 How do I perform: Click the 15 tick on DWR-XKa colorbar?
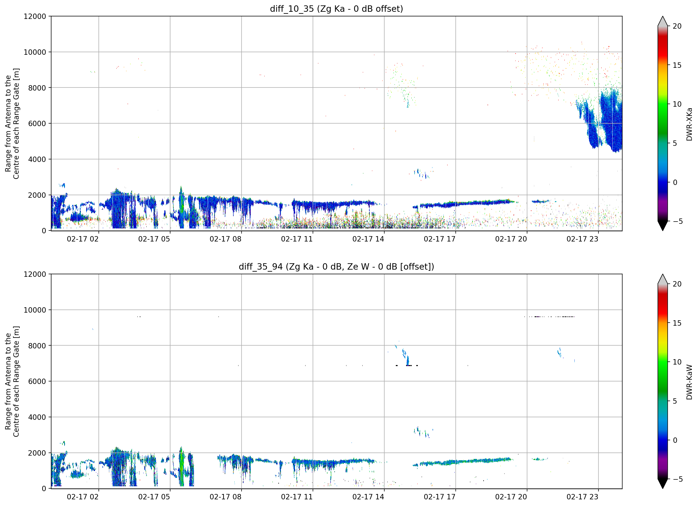coord(677,65)
